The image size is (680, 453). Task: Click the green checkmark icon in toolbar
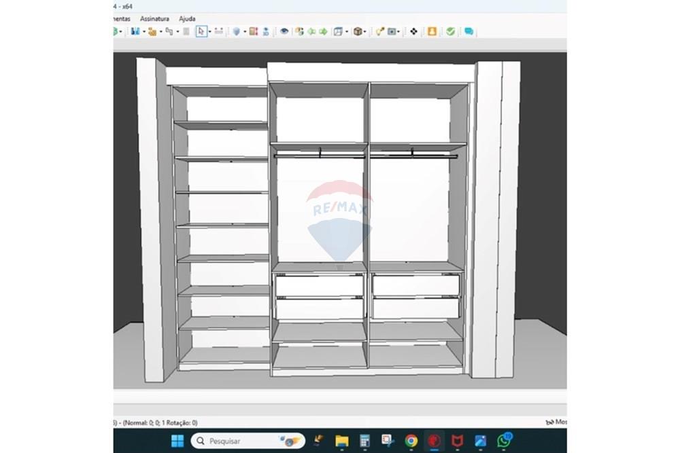450,31
